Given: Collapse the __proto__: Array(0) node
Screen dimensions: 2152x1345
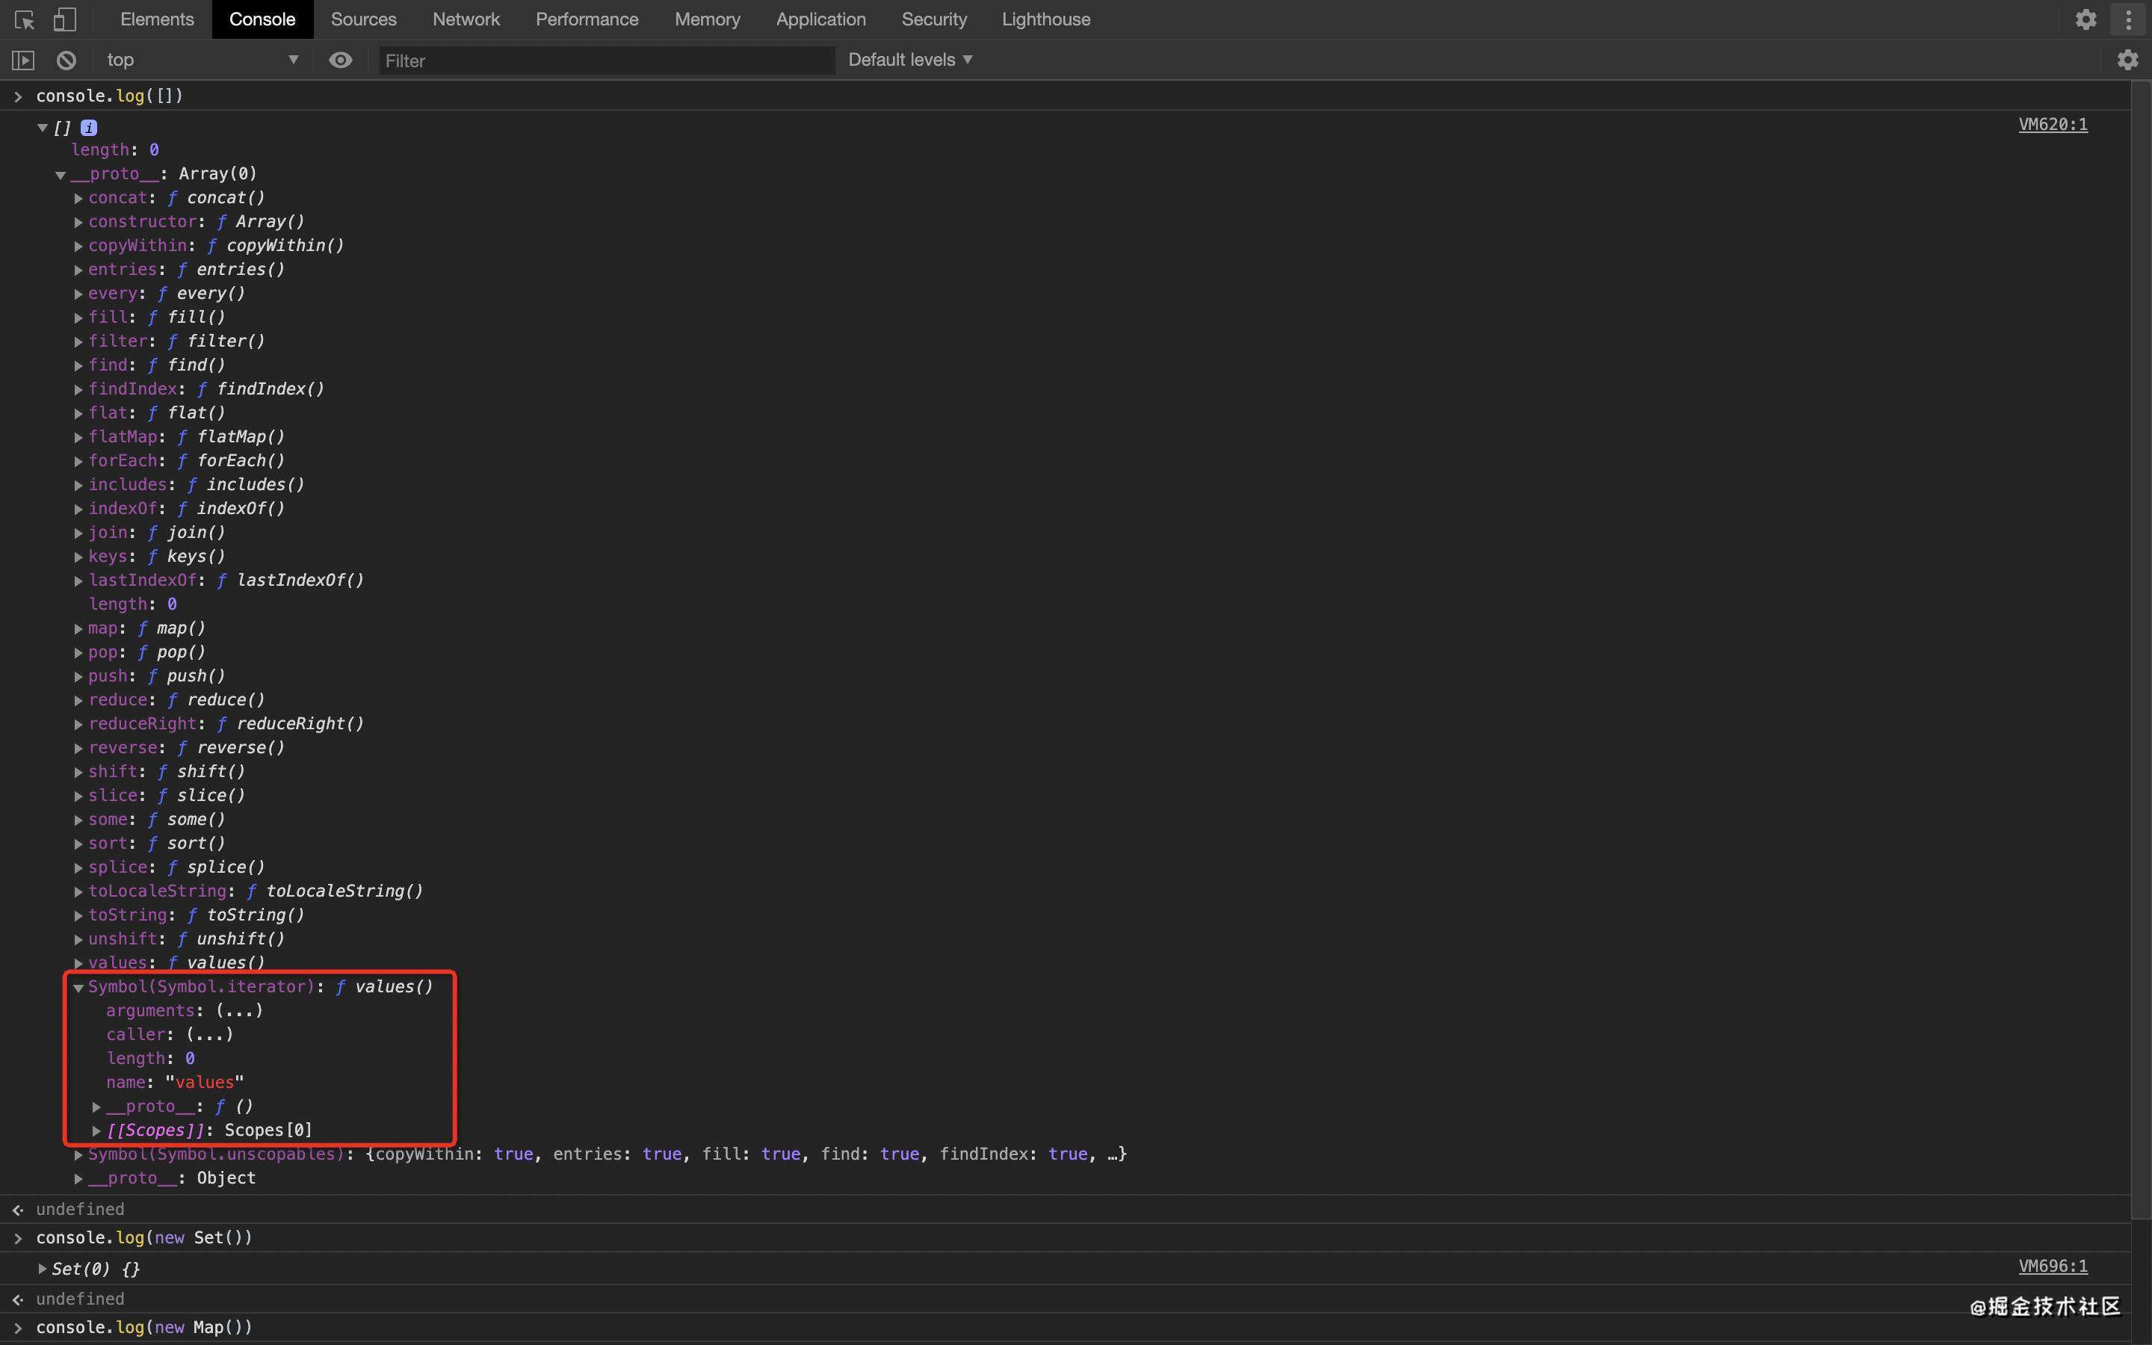Looking at the screenshot, I should 61,174.
